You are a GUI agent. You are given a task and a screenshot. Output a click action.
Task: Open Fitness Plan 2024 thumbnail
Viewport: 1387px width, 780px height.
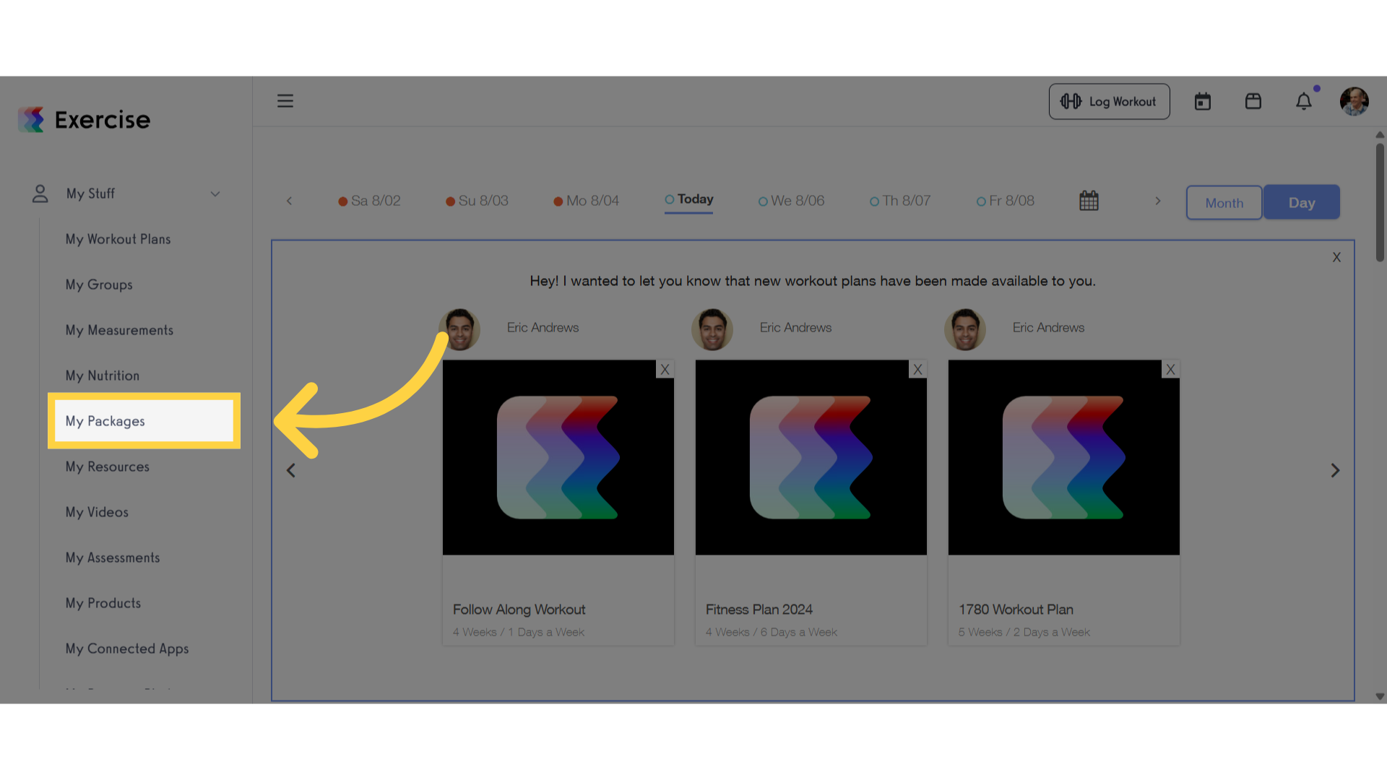811,458
